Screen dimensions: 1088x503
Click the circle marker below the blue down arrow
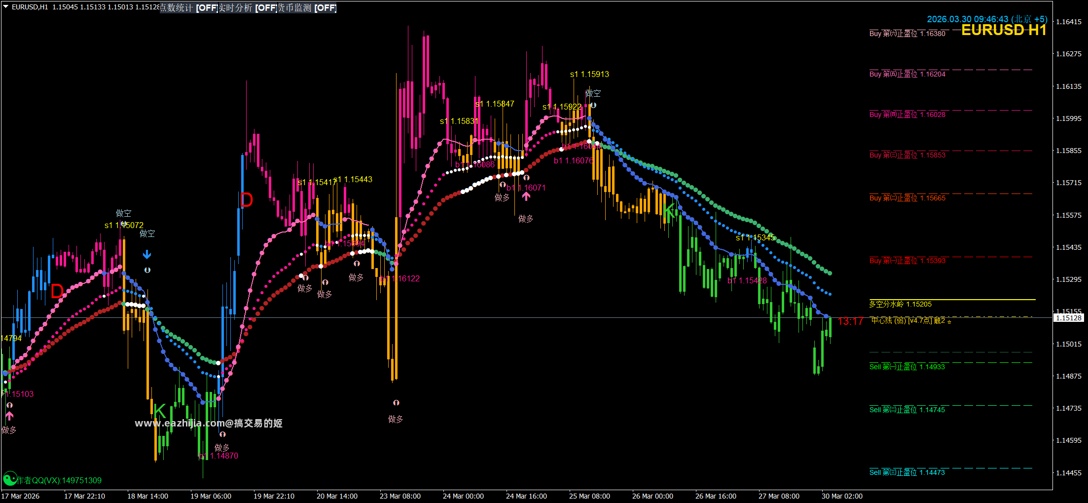[147, 270]
